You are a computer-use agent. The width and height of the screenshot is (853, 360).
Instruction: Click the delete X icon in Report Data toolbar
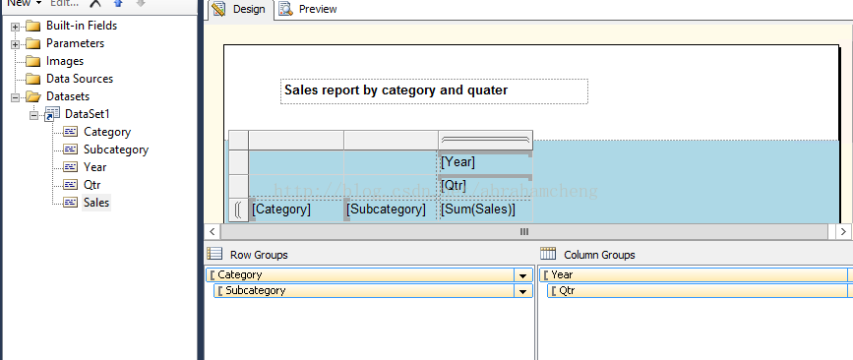95,3
